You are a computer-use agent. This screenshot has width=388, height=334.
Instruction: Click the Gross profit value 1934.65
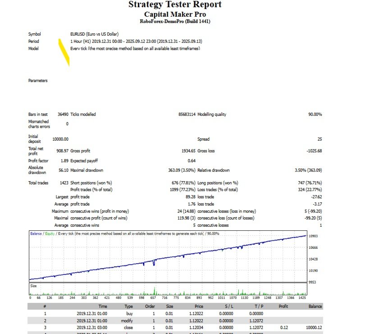point(188,151)
